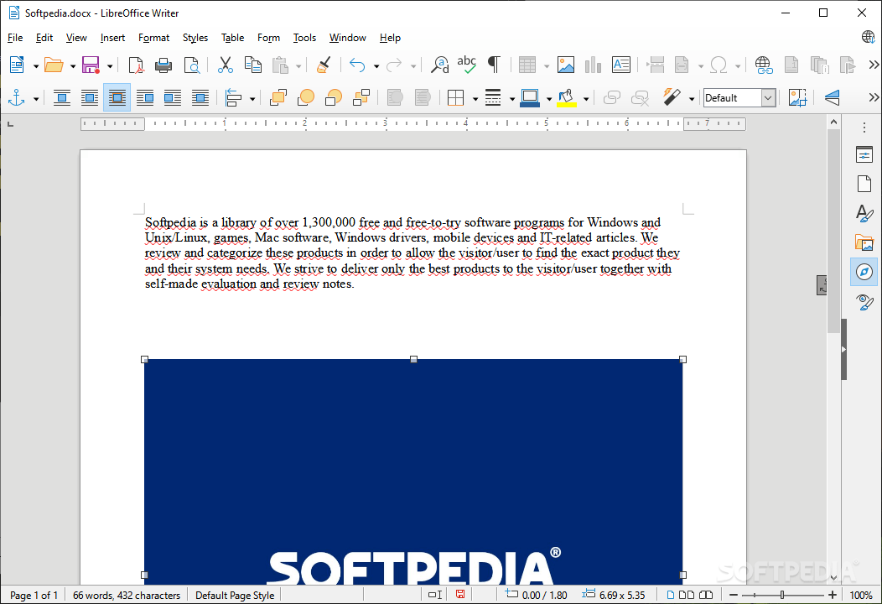Click the Save document icon

(91, 65)
